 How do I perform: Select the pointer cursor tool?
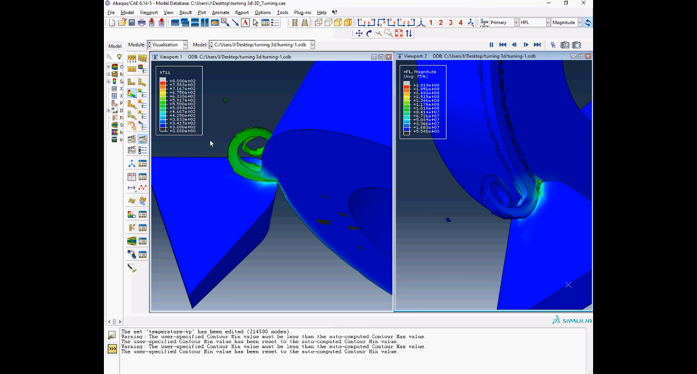[x=255, y=22]
